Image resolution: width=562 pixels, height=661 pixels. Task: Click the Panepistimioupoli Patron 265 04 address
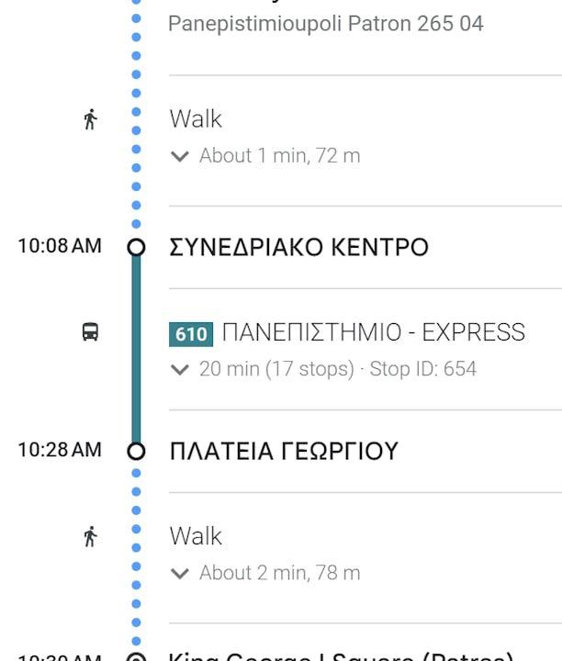(x=325, y=23)
